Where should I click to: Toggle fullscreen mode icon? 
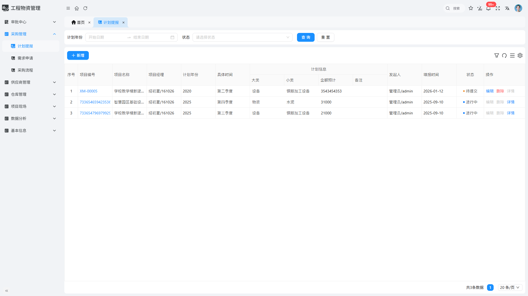tap(498, 8)
